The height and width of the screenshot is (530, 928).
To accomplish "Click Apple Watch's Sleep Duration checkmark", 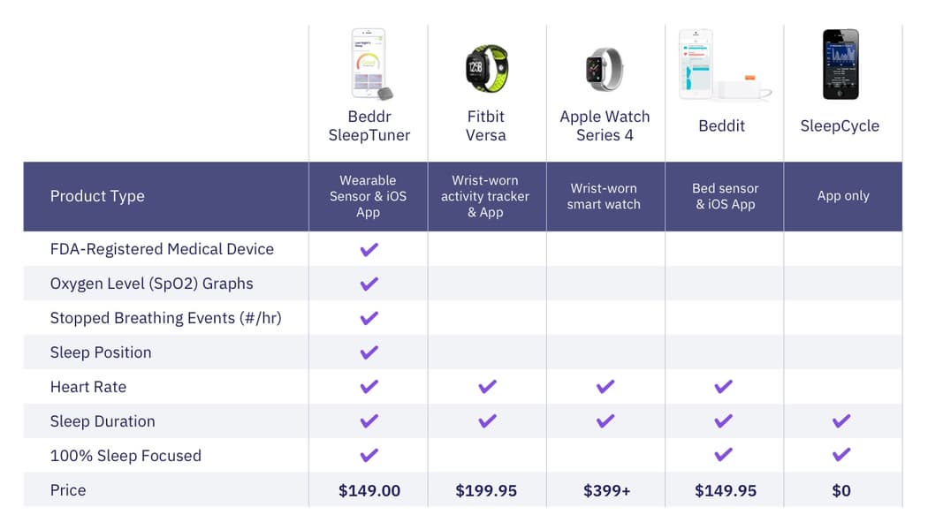I will click(x=605, y=421).
